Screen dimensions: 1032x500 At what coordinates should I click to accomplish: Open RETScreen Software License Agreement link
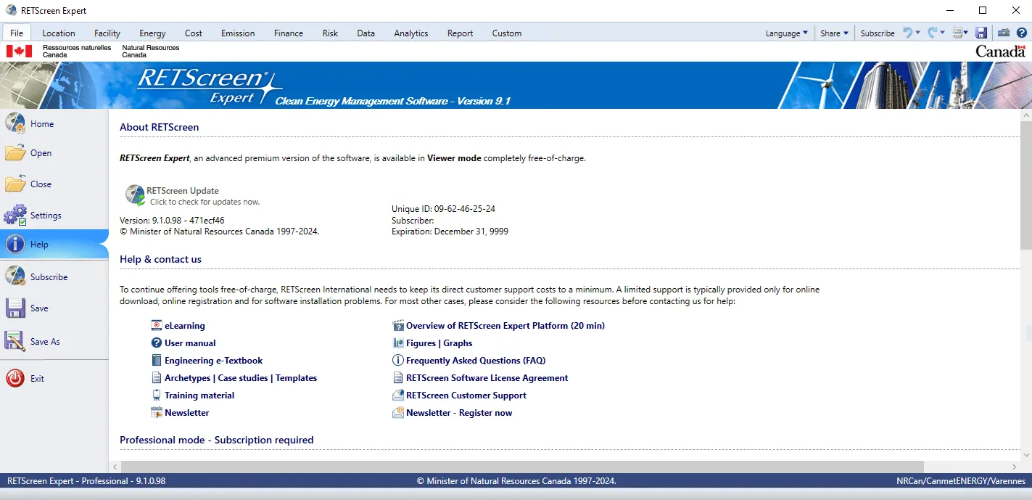(487, 378)
